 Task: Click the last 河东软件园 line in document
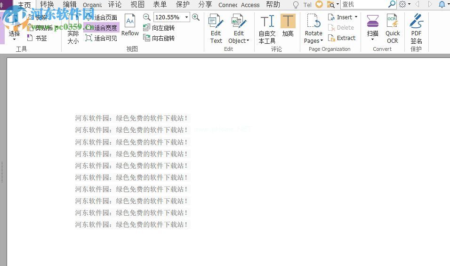tap(131, 225)
